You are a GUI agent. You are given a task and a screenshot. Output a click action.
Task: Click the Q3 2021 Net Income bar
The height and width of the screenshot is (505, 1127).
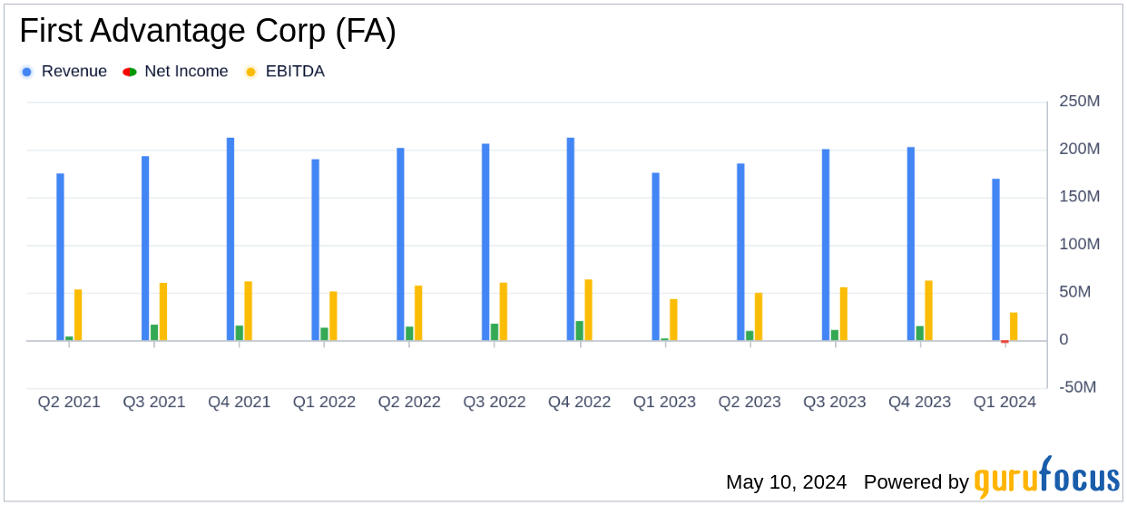point(154,333)
